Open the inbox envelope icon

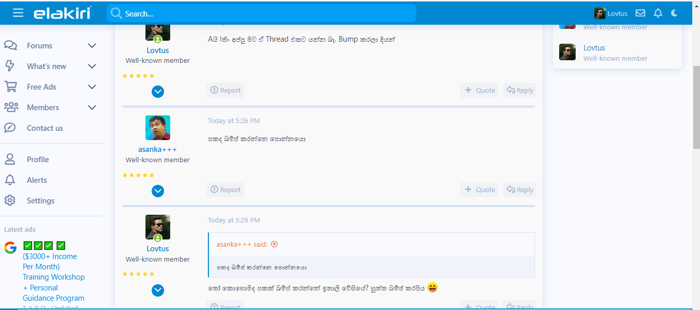pos(640,13)
